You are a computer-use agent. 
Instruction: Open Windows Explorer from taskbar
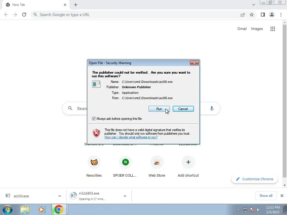coord(25,210)
